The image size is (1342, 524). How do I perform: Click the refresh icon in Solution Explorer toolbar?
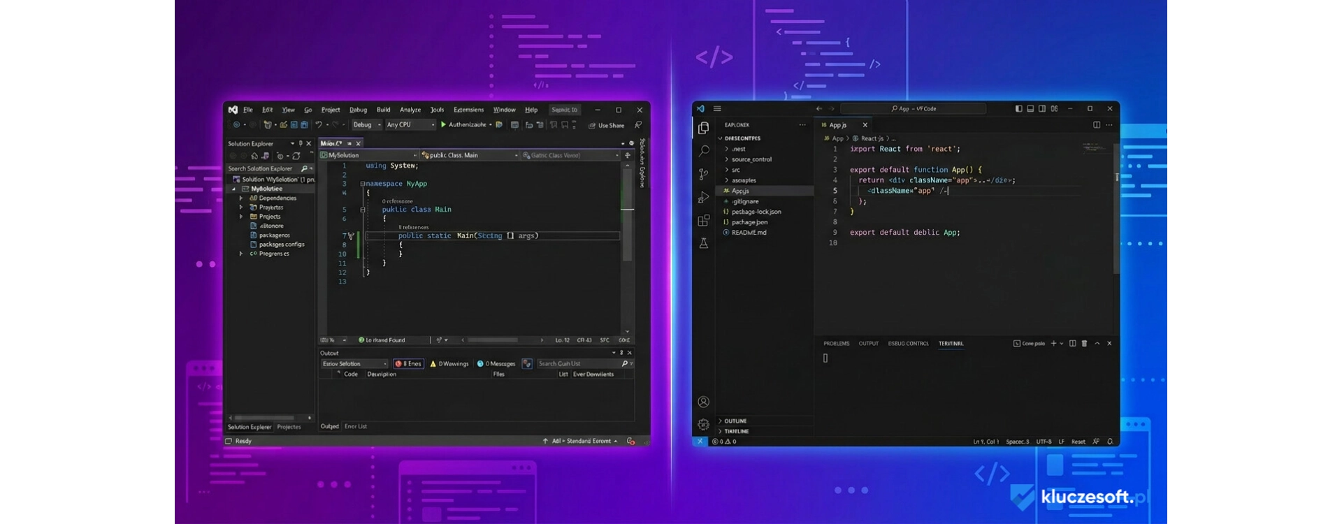point(296,156)
